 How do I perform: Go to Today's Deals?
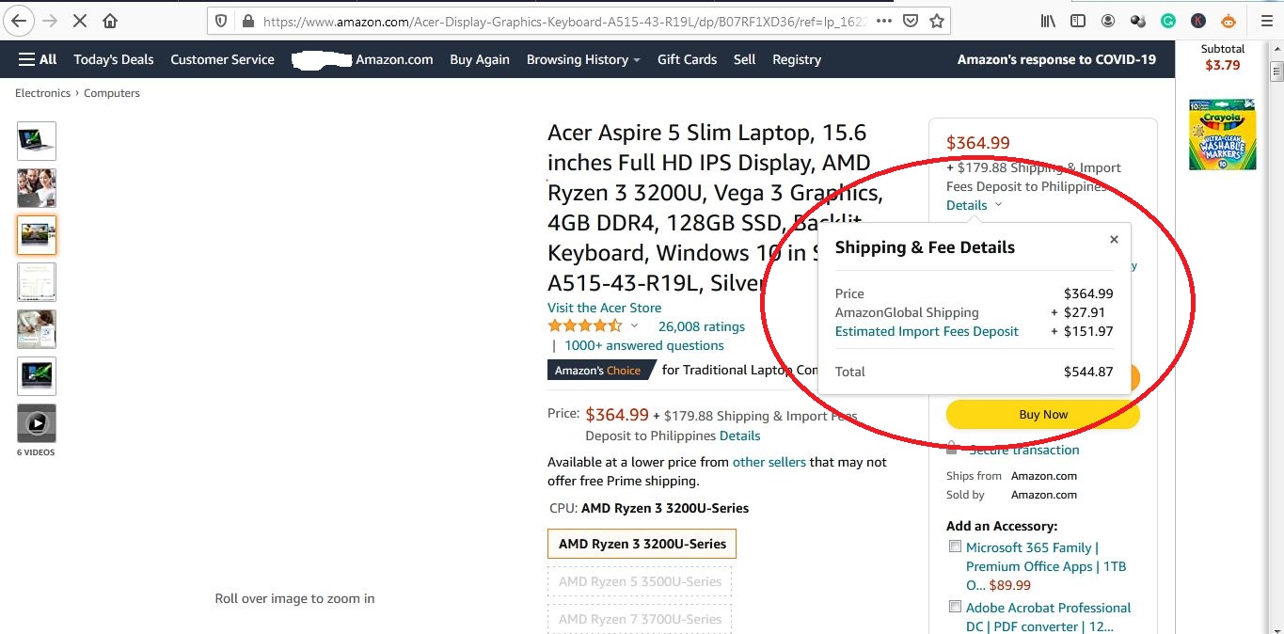(x=114, y=59)
